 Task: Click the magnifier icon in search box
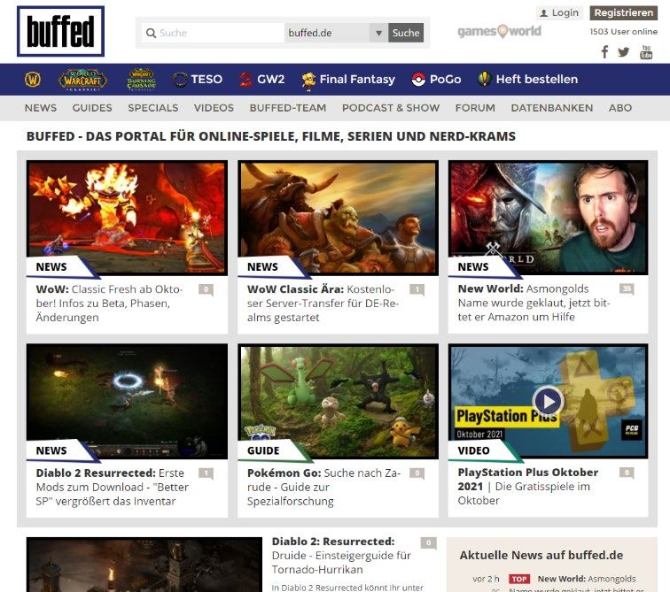click(x=151, y=33)
